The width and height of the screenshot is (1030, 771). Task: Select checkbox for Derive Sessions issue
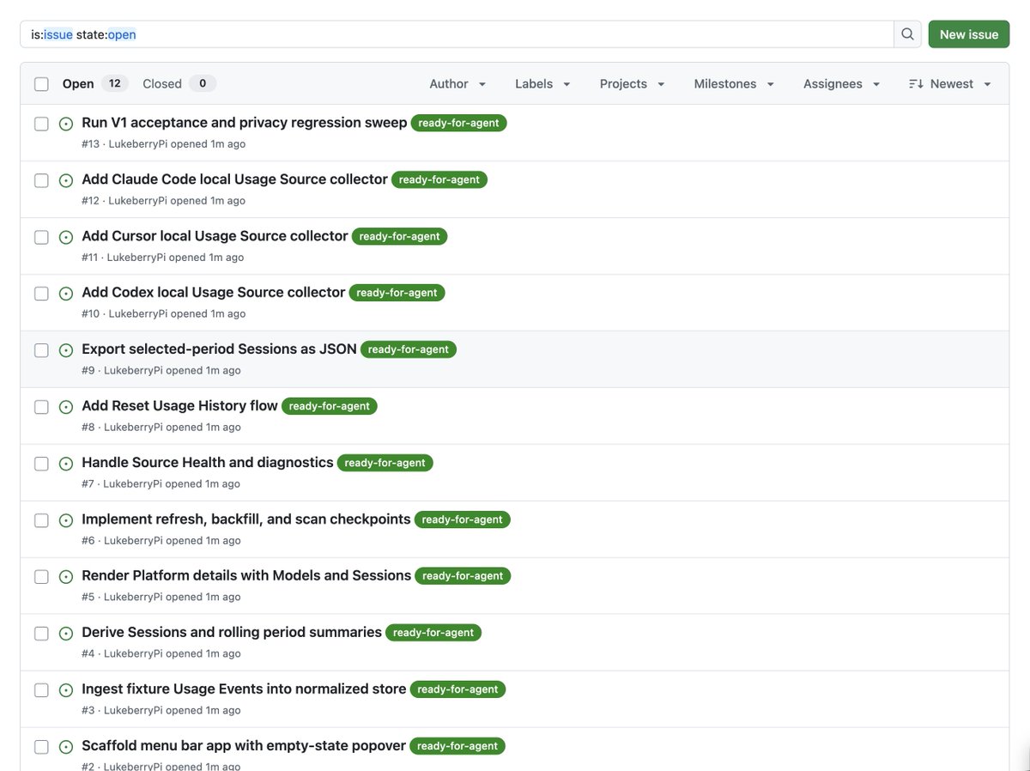pos(41,634)
